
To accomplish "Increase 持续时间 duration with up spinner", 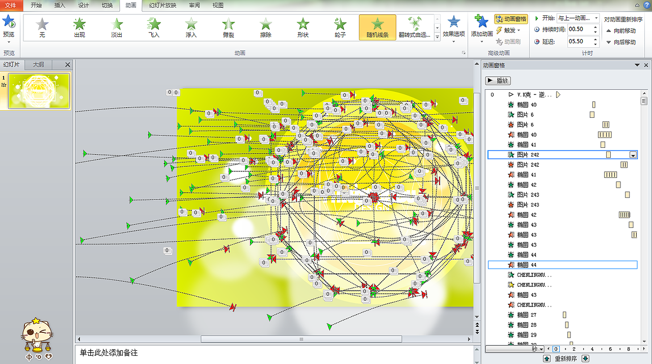I will 595,27.
